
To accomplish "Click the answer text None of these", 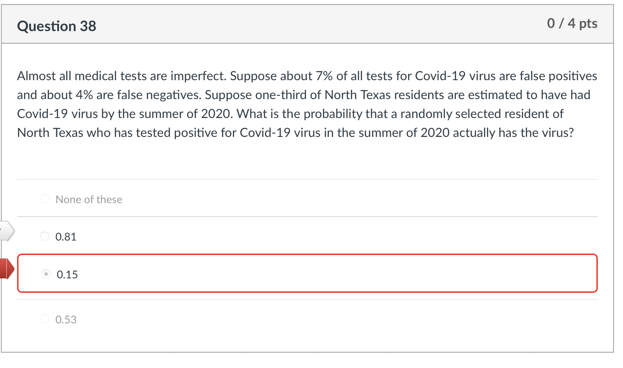I will pos(88,199).
